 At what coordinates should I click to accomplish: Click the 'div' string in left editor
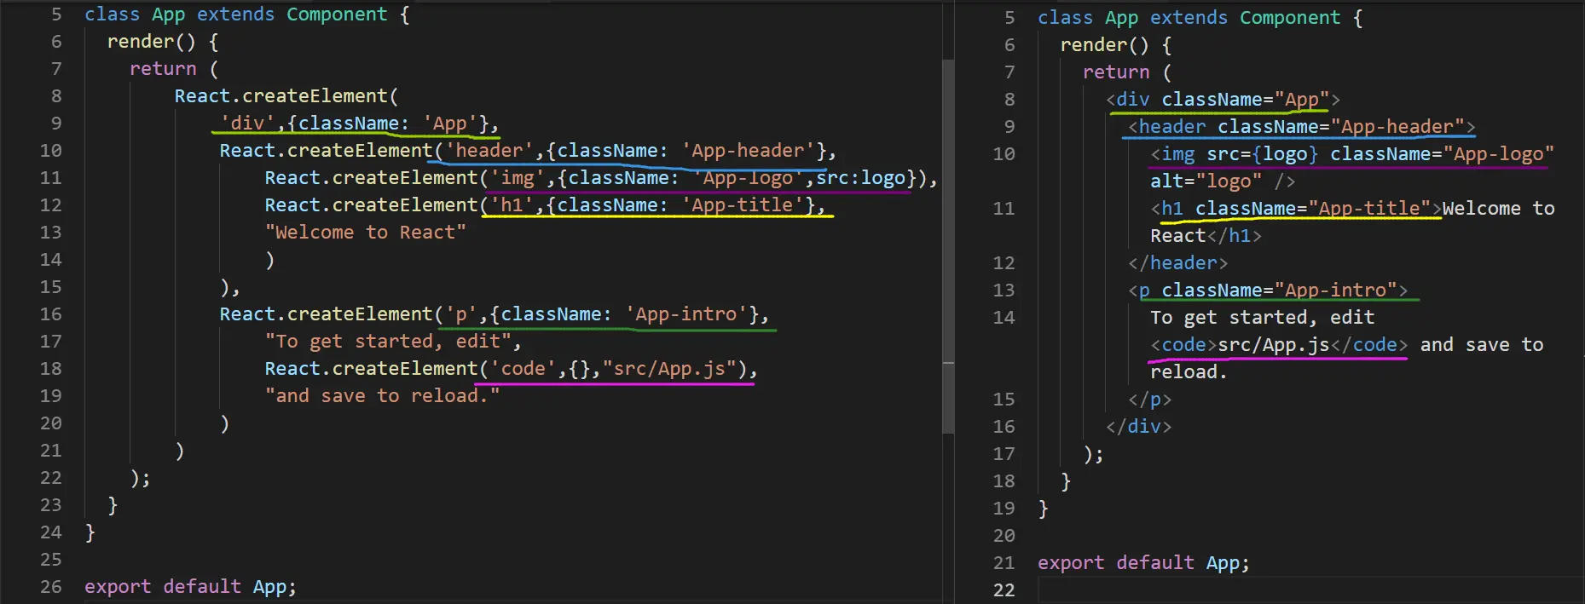(x=247, y=124)
